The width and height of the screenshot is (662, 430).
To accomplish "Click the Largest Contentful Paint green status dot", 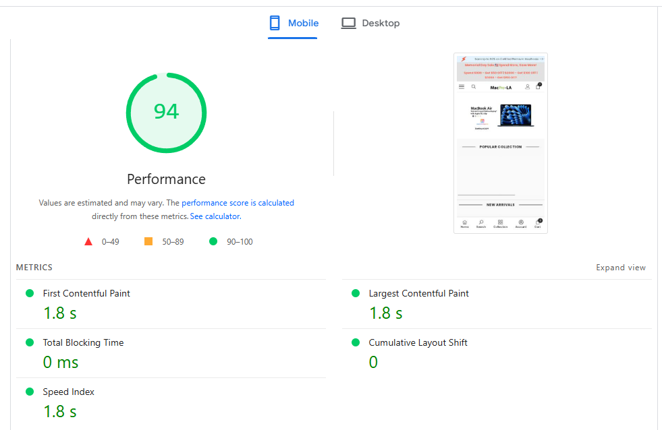I will (356, 293).
